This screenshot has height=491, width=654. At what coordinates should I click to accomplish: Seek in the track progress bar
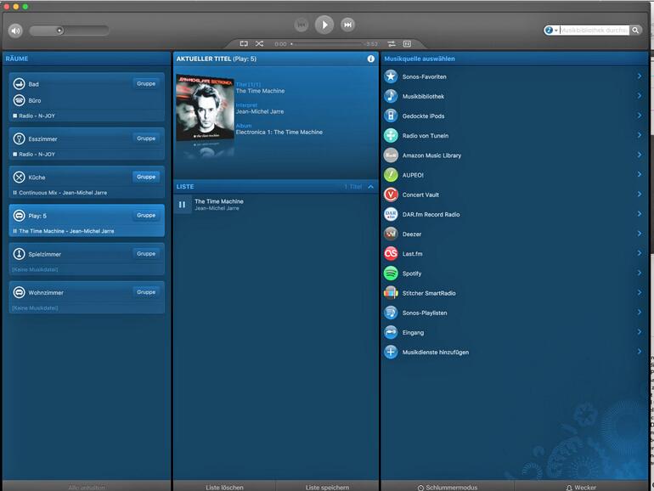click(x=327, y=44)
